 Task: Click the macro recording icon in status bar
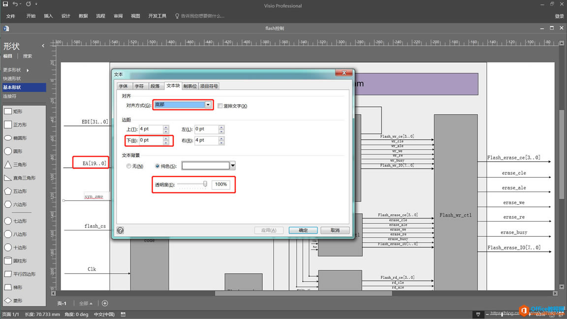coord(123,314)
